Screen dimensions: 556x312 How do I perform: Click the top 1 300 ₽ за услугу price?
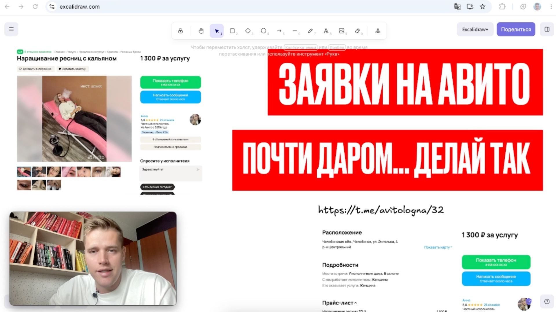165,58
